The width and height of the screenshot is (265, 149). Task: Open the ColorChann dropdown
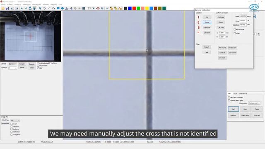click(x=15, y=120)
